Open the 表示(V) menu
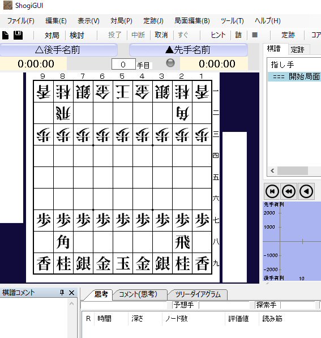 coord(88,21)
